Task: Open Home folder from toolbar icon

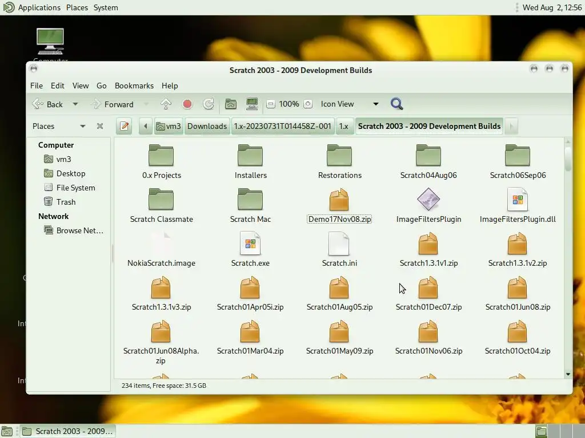Action: coord(231,104)
